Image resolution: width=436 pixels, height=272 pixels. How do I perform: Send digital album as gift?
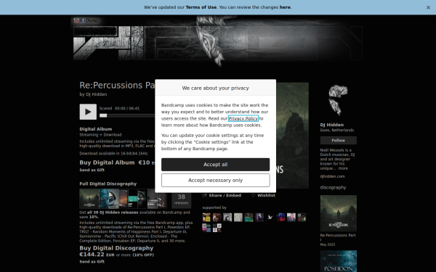pos(92,170)
